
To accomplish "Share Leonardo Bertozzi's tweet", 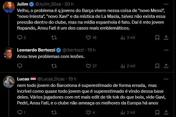I will pos(166,66).
